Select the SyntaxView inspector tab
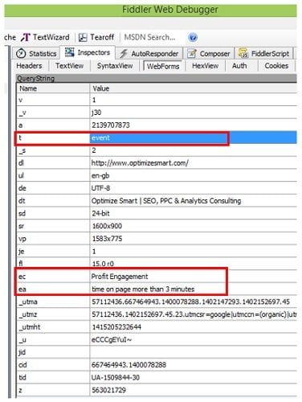 [x=115, y=66]
